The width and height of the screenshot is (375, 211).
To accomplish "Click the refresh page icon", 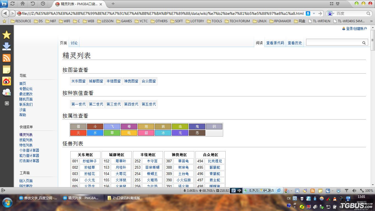I will pyautogui.click(x=12, y=4).
